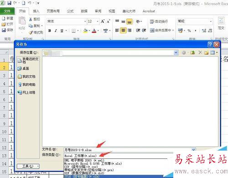Click the increase decimal icon
The width and height of the screenshot is (228, 178).
tap(204, 31)
